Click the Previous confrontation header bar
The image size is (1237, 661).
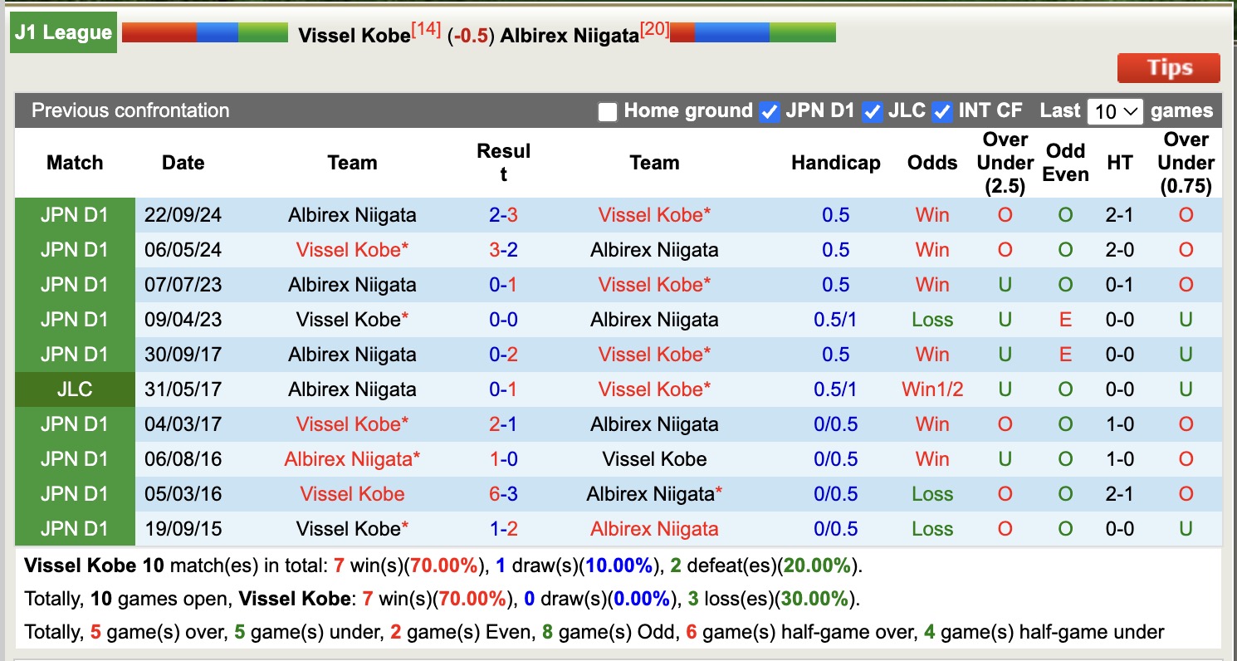point(129,110)
